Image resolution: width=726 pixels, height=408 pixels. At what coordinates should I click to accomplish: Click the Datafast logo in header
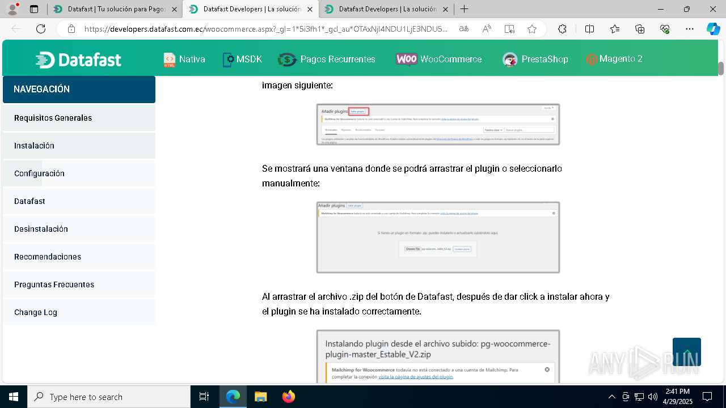pyautogui.click(x=78, y=59)
